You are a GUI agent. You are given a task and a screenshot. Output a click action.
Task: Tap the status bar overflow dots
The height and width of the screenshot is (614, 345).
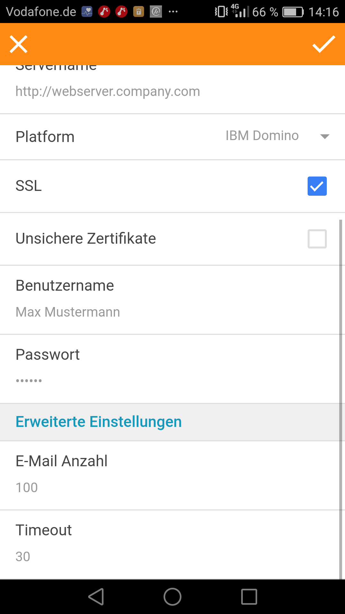coord(173,12)
